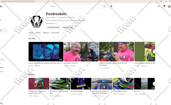Click the Videos section heading
The height and width of the screenshot is (105, 171).
pos(31,75)
